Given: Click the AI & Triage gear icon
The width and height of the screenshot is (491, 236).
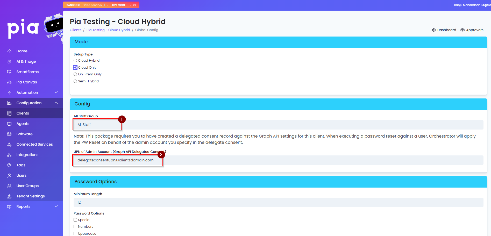Looking at the screenshot, I should [x=9, y=62].
